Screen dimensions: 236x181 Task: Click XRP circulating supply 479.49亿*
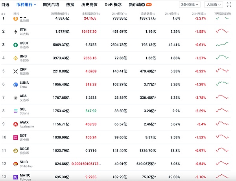[x=148, y=71]
